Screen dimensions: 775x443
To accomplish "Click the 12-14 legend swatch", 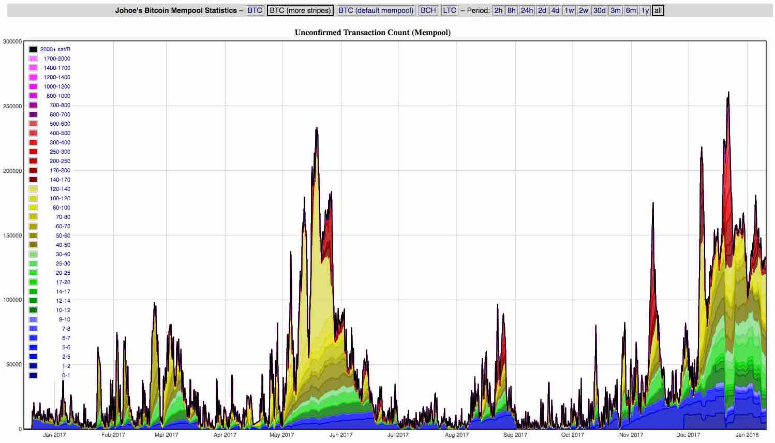I will pyautogui.click(x=33, y=301).
